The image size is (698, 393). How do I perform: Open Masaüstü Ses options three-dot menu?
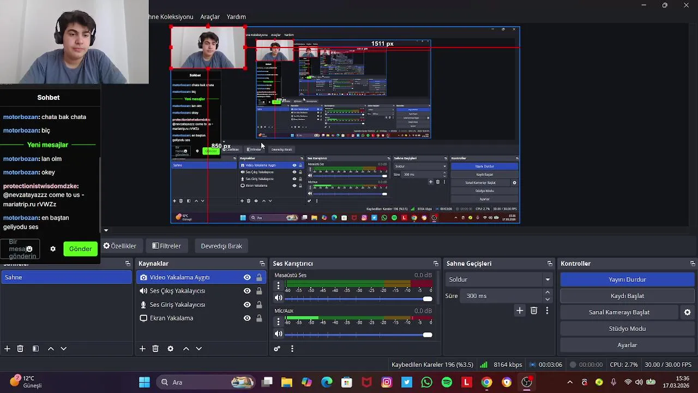279,285
